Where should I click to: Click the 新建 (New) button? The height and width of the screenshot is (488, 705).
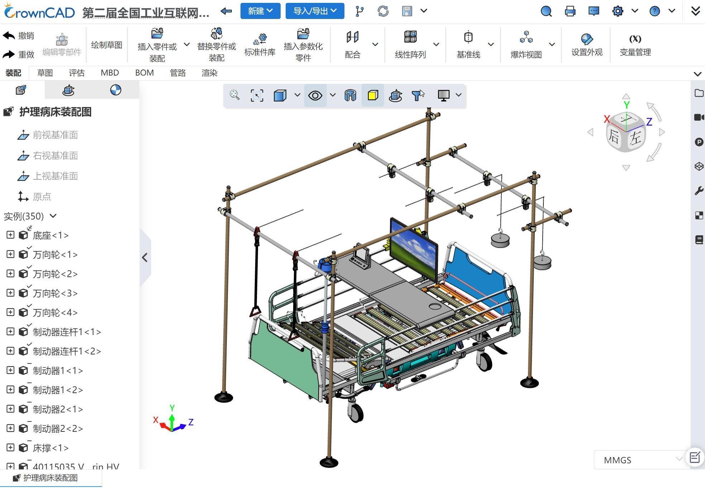point(260,11)
